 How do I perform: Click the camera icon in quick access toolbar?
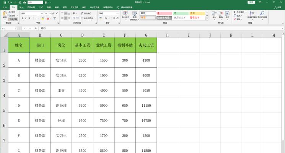click(x=25, y=3)
